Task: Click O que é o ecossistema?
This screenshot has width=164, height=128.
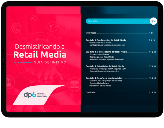Action: coord(100,54)
